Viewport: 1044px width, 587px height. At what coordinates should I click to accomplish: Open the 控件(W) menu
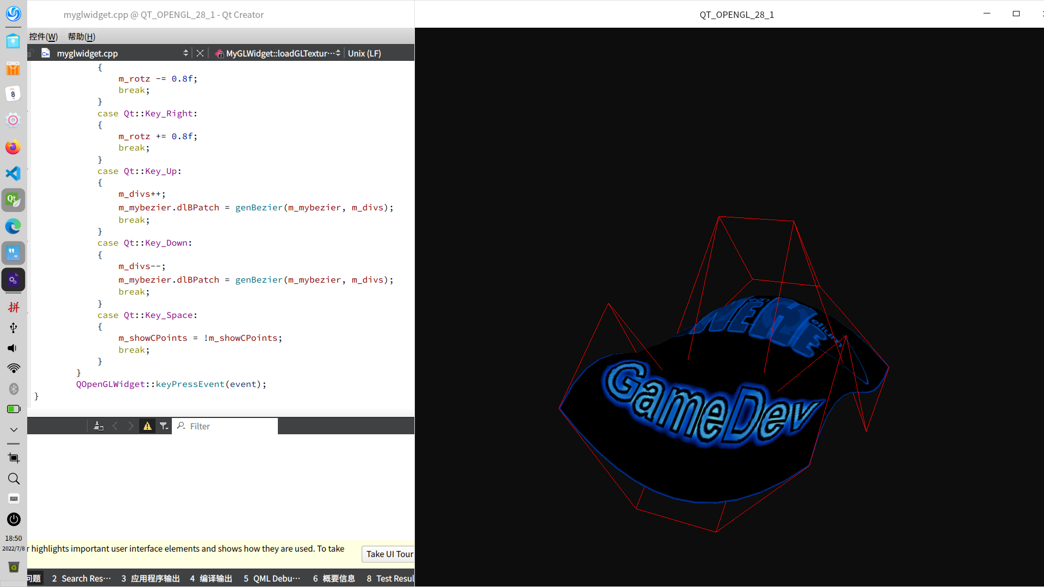tap(43, 36)
